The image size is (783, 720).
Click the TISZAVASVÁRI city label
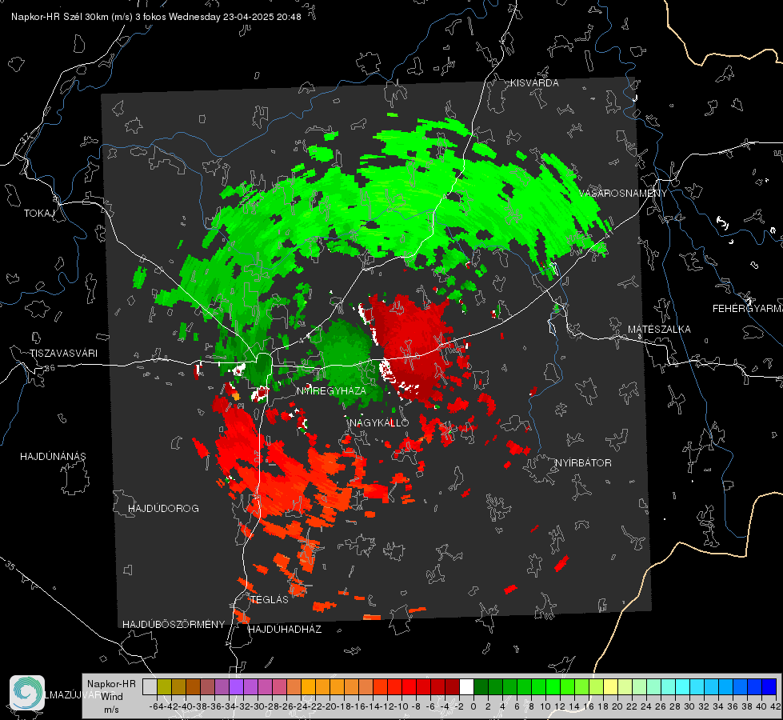pos(63,354)
